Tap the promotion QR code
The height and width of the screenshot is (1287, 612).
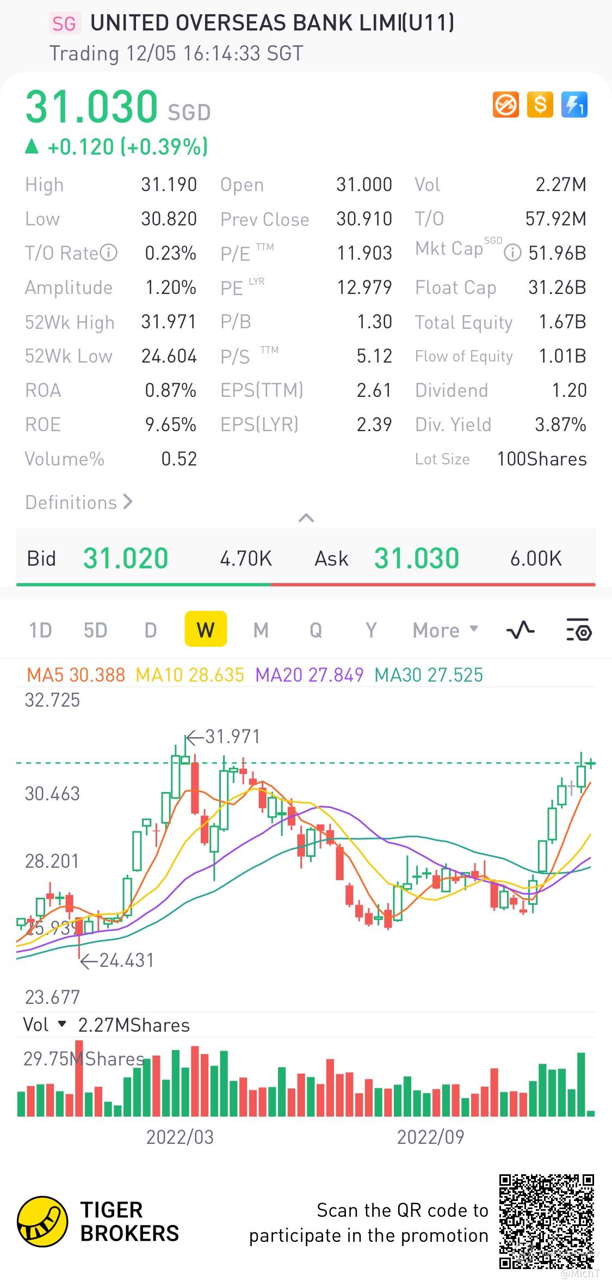547,1222
